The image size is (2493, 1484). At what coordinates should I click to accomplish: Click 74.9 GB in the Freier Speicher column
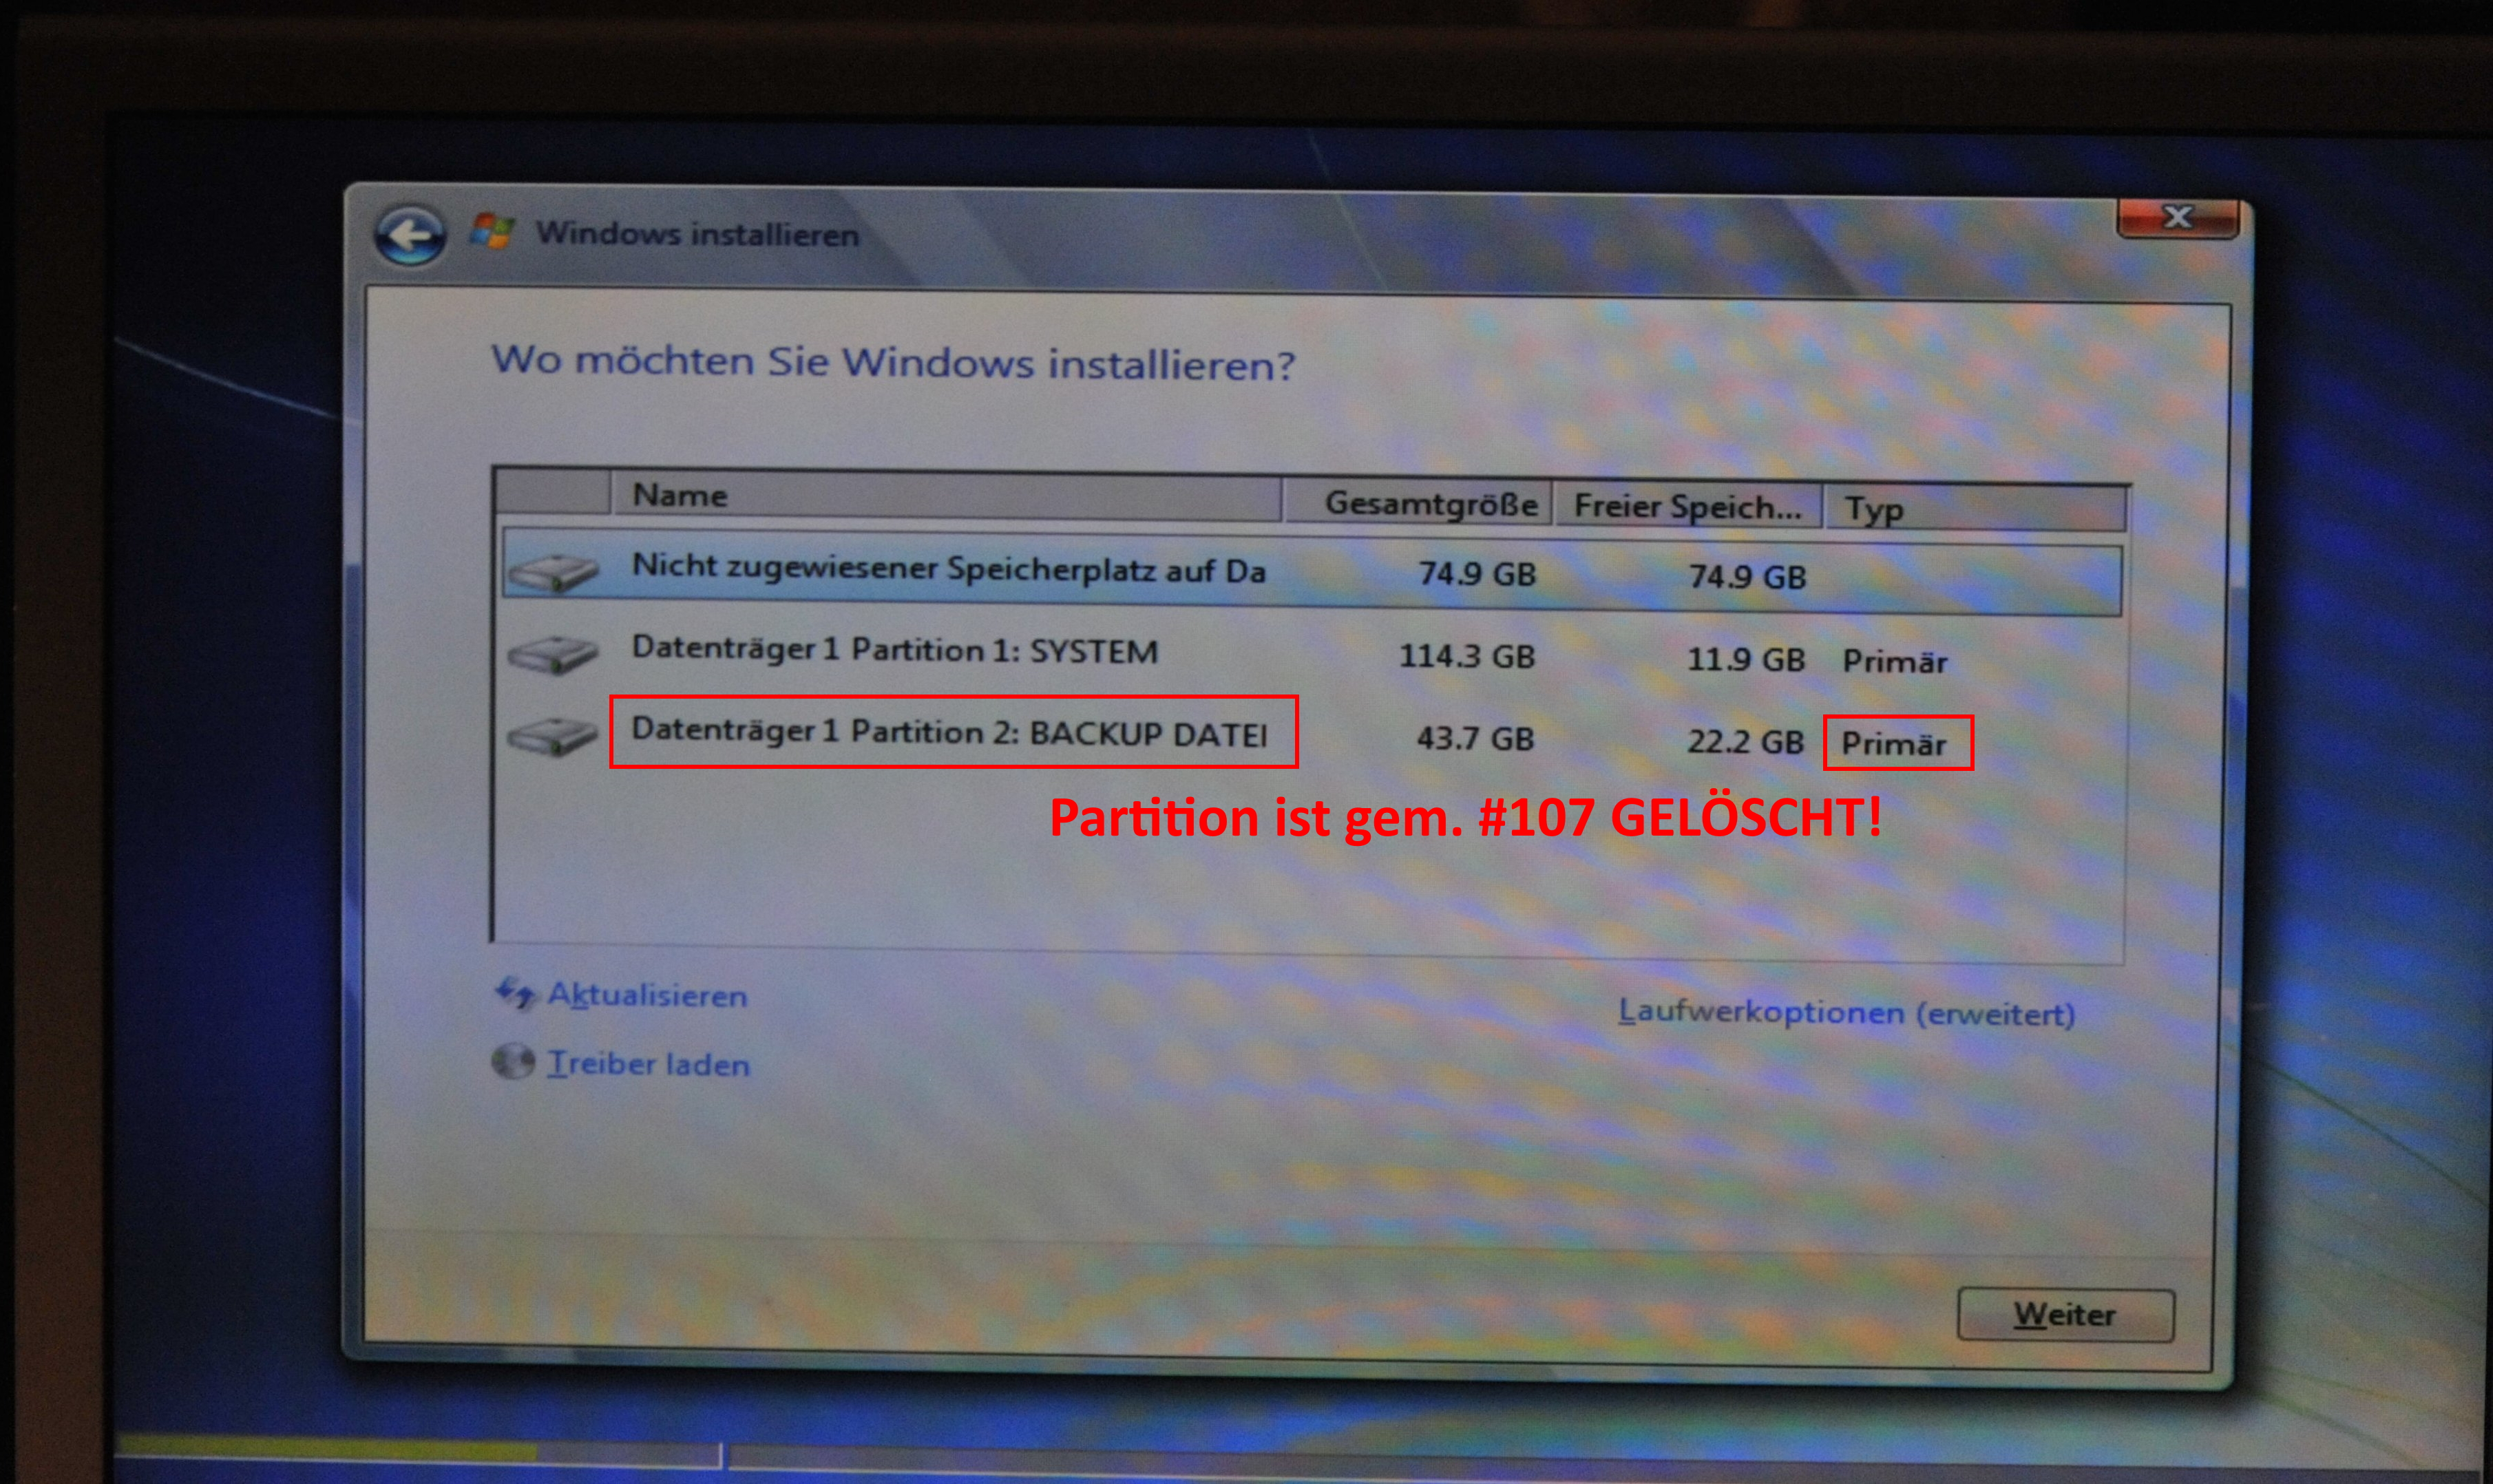1747,577
